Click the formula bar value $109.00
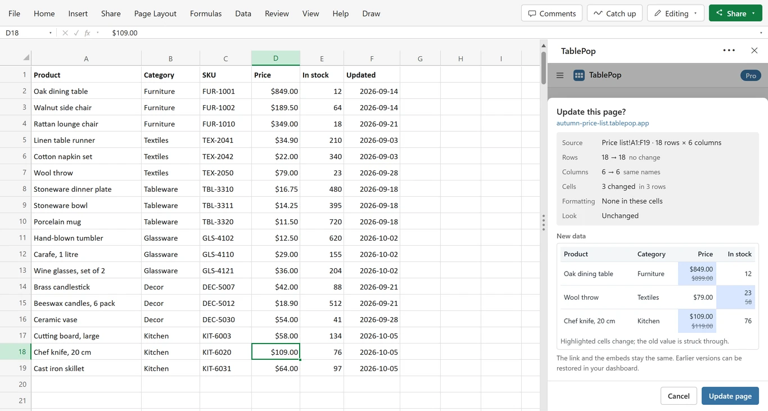The image size is (768, 411). [x=125, y=33]
